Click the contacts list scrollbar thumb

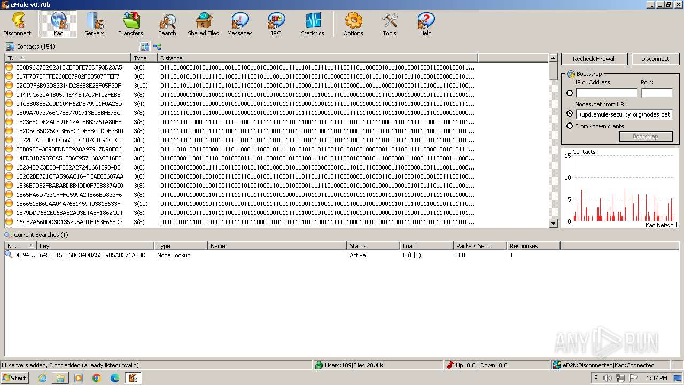click(x=554, y=72)
